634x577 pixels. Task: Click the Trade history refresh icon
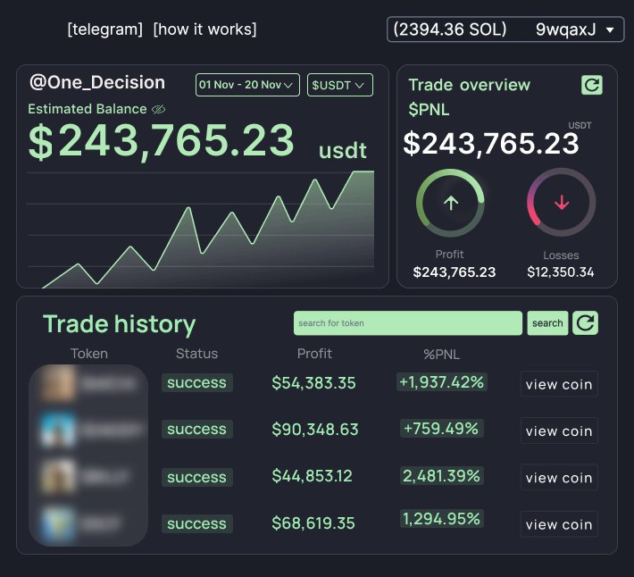585,322
